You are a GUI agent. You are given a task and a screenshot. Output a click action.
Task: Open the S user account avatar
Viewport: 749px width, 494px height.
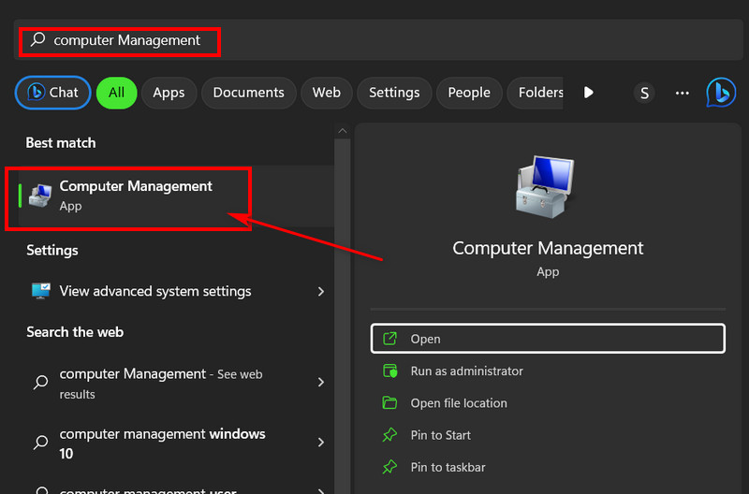pos(644,93)
